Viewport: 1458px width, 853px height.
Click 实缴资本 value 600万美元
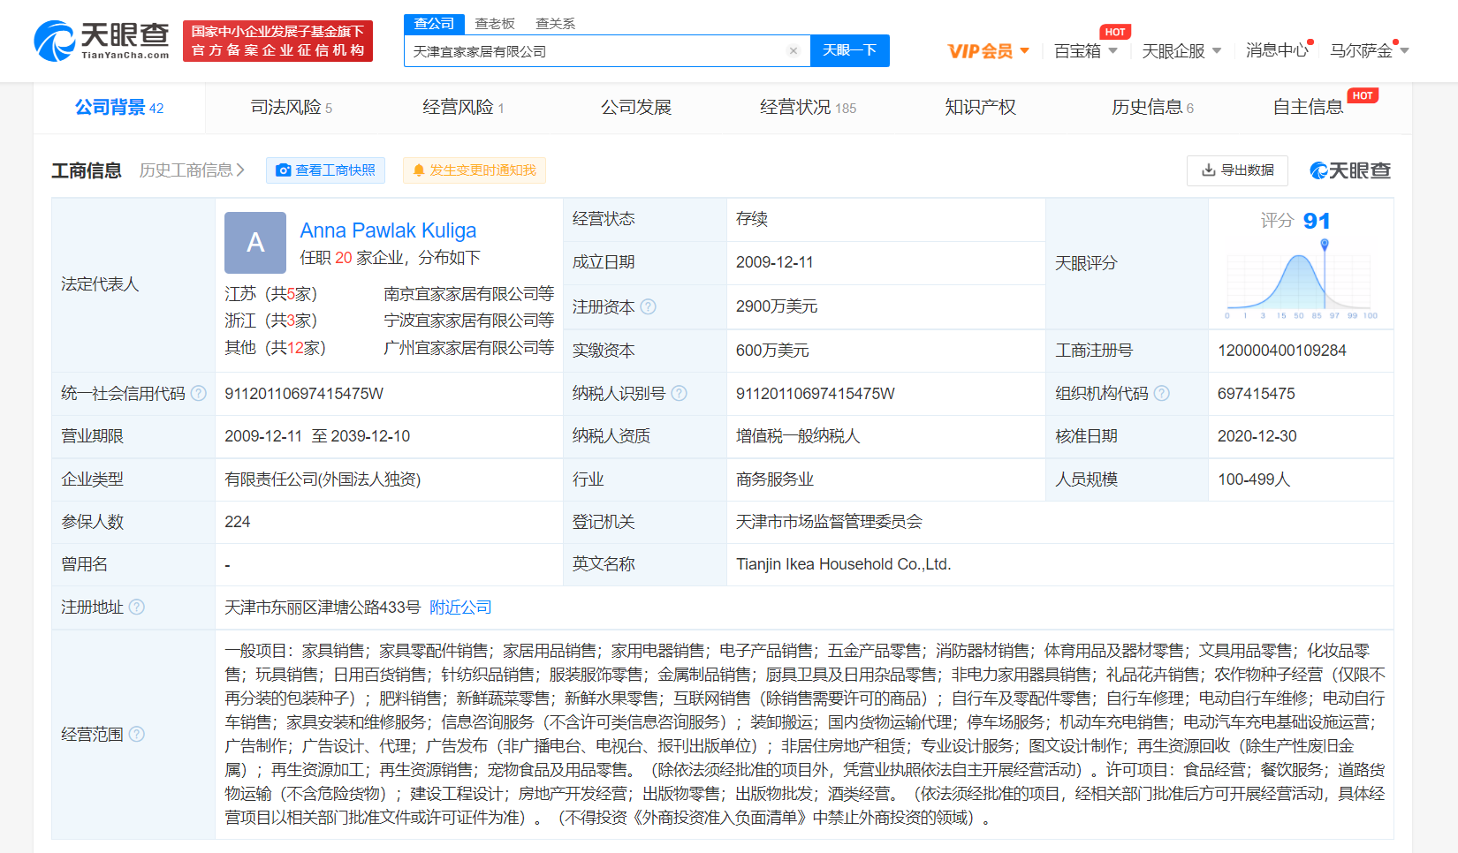tap(772, 351)
